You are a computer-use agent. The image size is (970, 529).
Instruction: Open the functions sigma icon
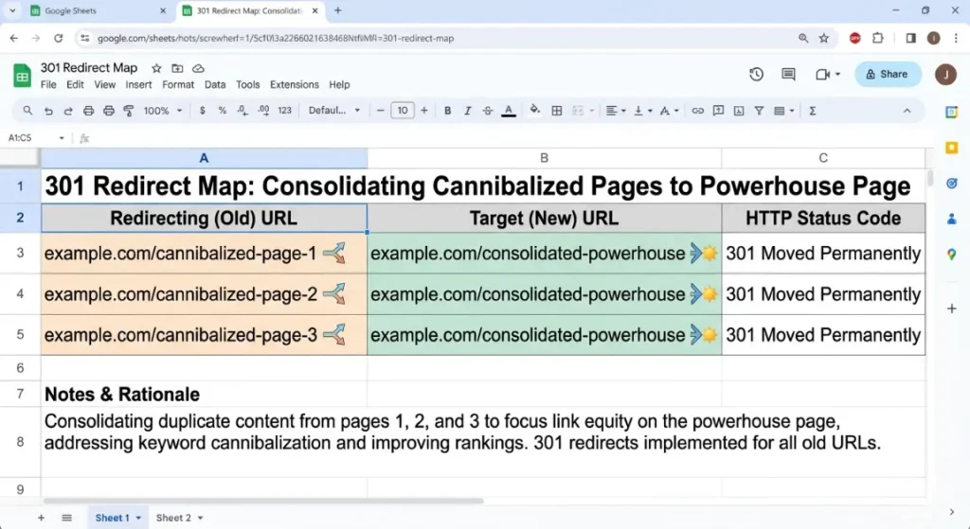813,111
